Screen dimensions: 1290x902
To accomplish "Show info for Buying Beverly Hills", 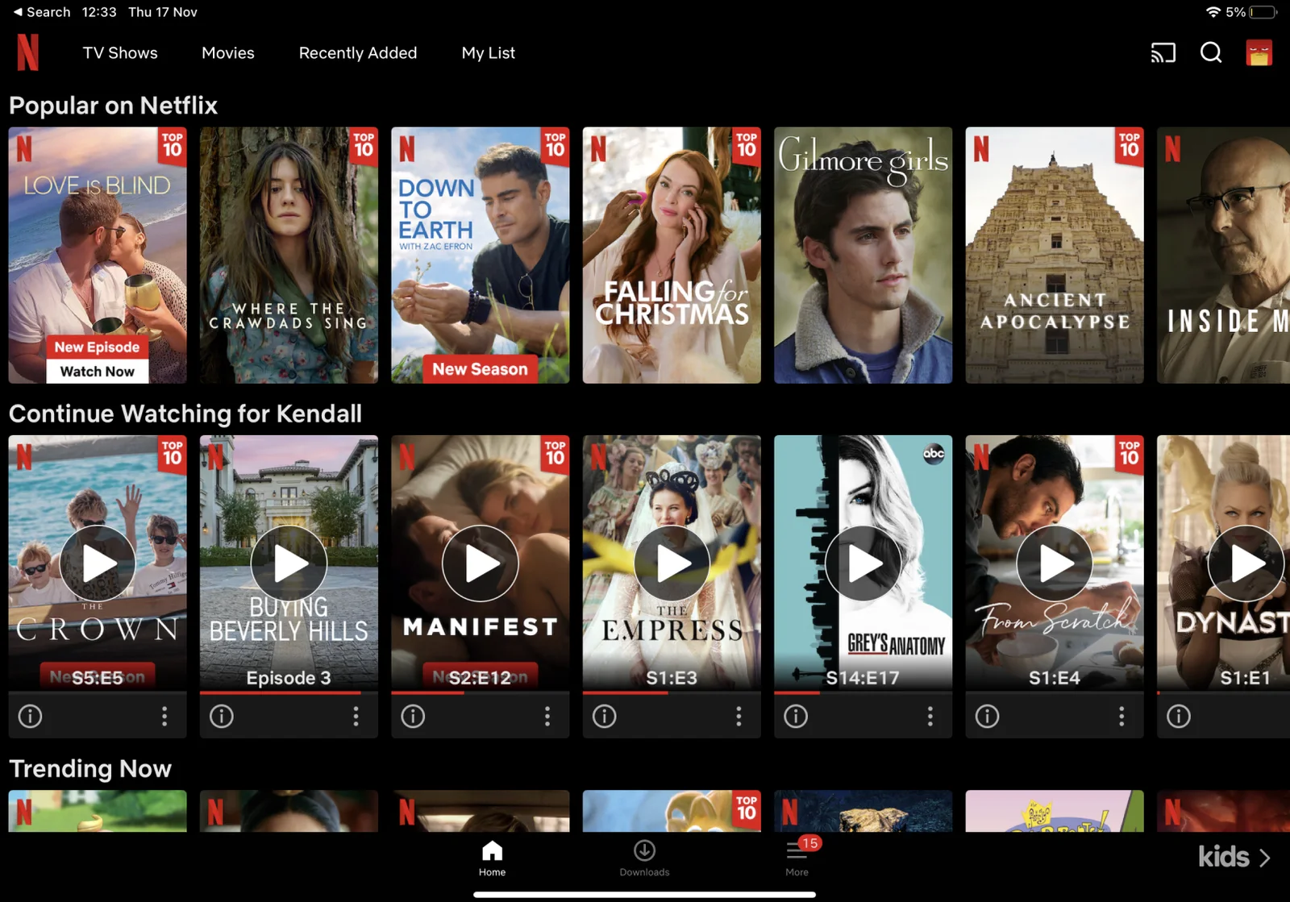I will coord(222,716).
